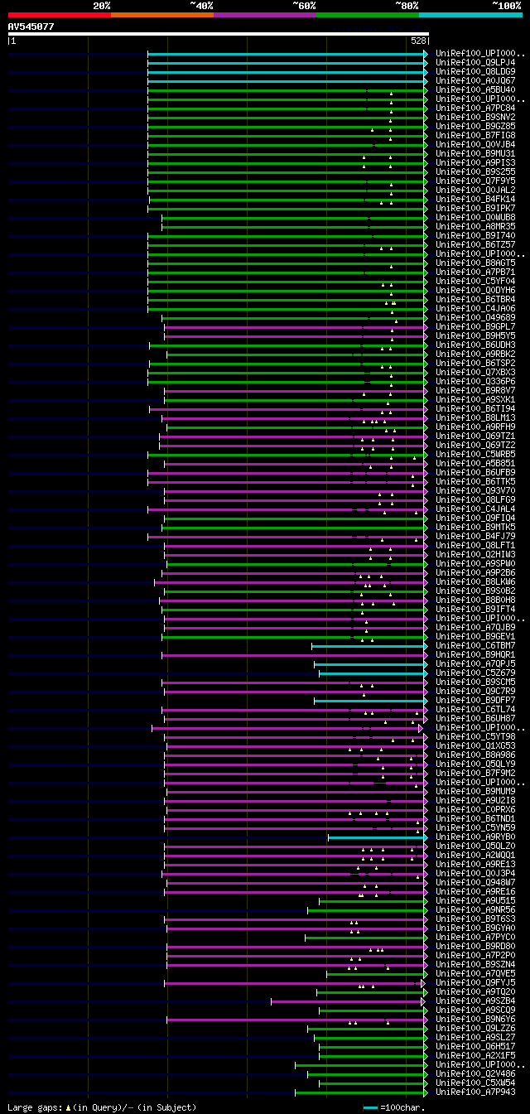Select hit label UniRef100_A2WQQ1
The width and height of the screenshot is (530, 1114).
pos(475,855)
